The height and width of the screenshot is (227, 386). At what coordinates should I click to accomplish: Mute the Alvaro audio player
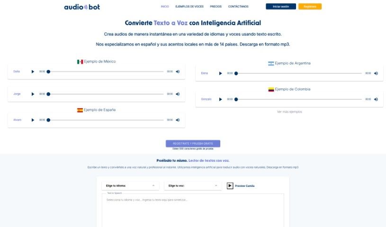coord(178,120)
